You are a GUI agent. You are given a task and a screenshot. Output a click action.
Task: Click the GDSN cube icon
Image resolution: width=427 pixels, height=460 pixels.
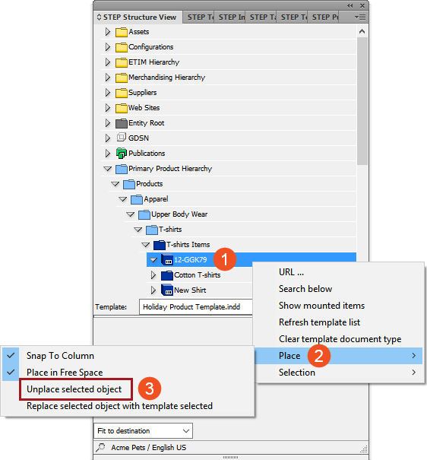coord(122,138)
